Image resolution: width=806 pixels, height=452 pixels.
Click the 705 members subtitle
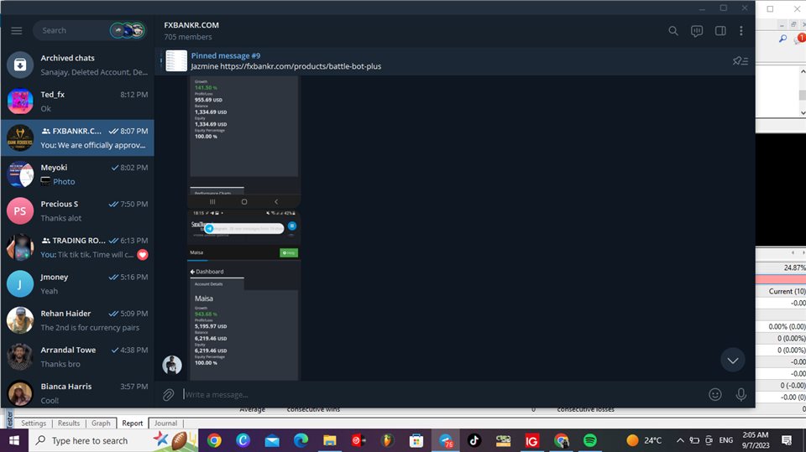tap(187, 37)
